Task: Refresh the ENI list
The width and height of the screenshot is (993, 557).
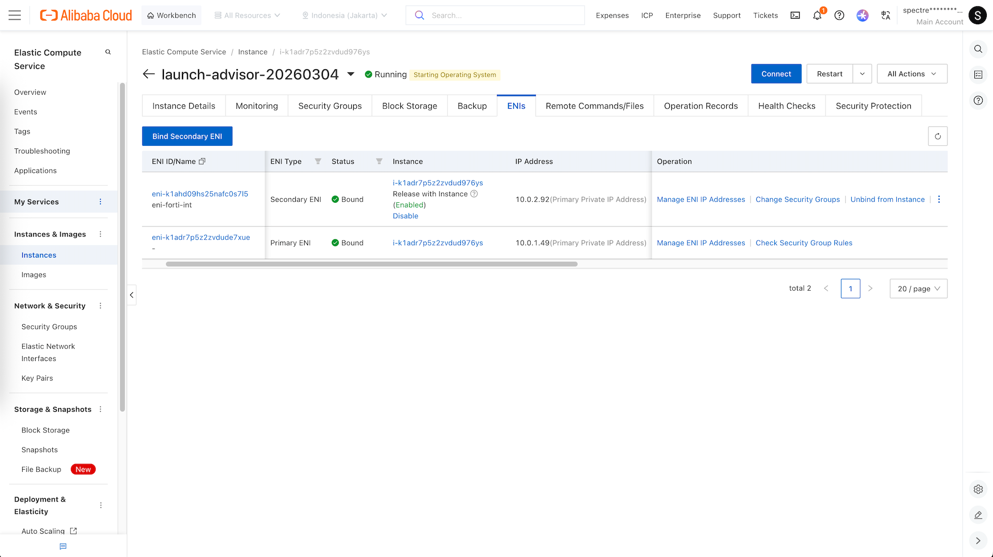Action: [x=937, y=137]
